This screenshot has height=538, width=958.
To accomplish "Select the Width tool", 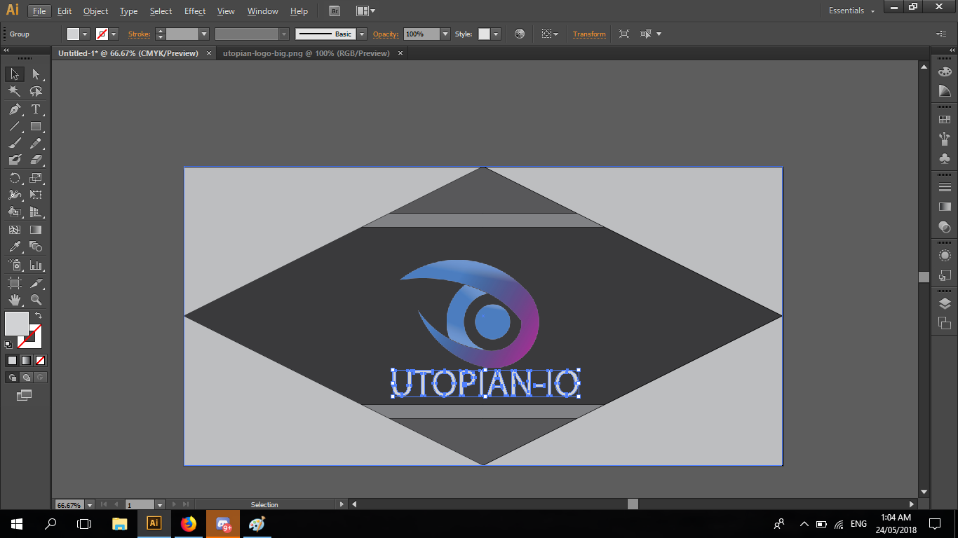I will pyautogui.click(x=14, y=195).
